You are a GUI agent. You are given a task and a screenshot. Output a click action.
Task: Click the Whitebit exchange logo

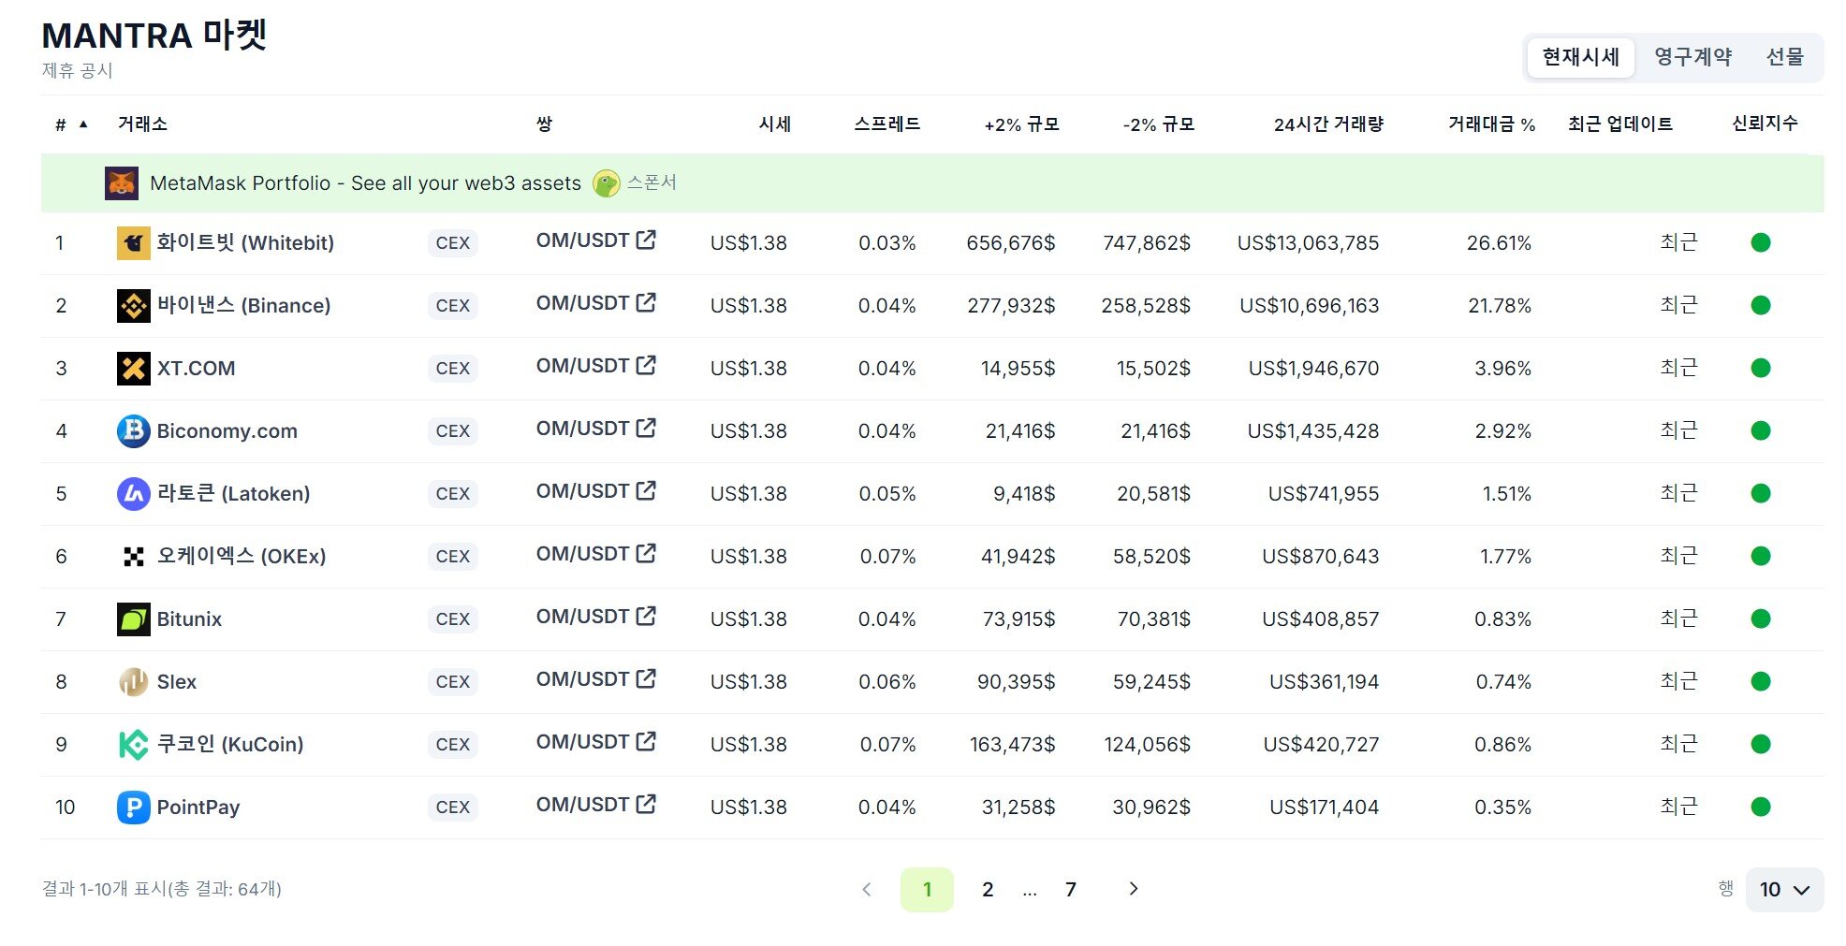pyautogui.click(x=133, y=243)
